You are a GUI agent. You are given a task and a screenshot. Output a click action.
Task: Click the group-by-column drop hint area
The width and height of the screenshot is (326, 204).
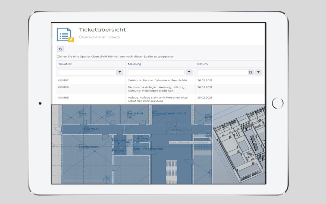tap(160, 57)
